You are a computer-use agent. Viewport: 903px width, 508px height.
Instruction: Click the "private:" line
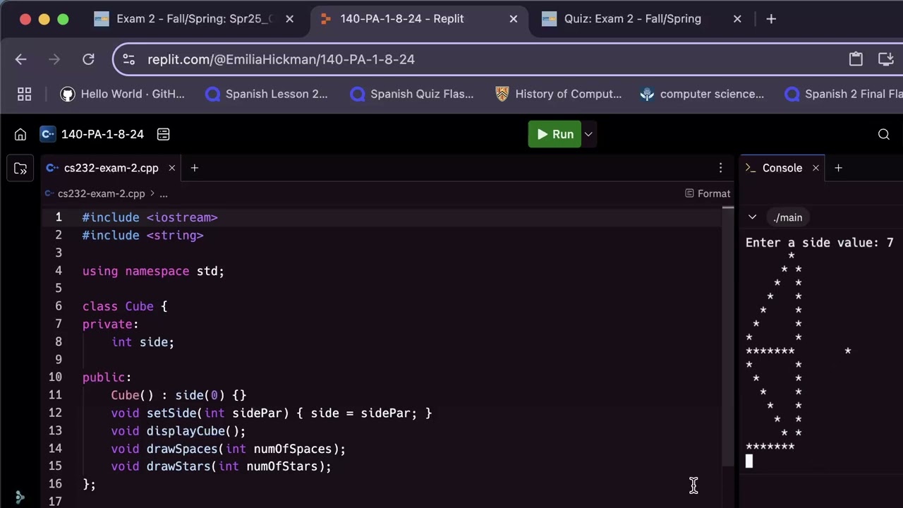click(x=111, y=324)
